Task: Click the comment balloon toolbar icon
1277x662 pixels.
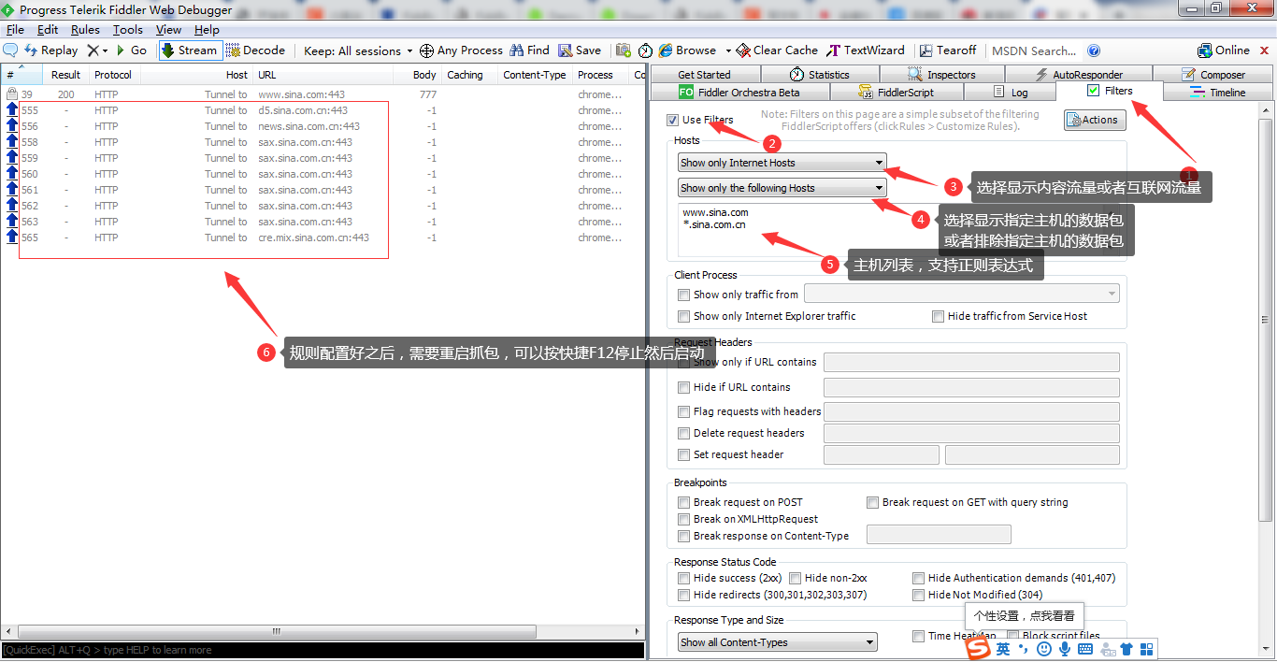Action: 11,50
